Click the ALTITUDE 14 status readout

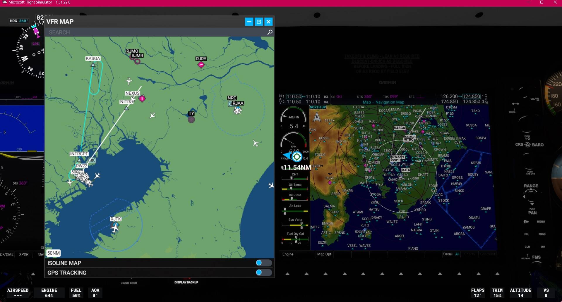[x=520, y=293]
